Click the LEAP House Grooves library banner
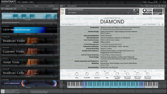The width and height of the screenshot is (167, 94). [29, 30]
